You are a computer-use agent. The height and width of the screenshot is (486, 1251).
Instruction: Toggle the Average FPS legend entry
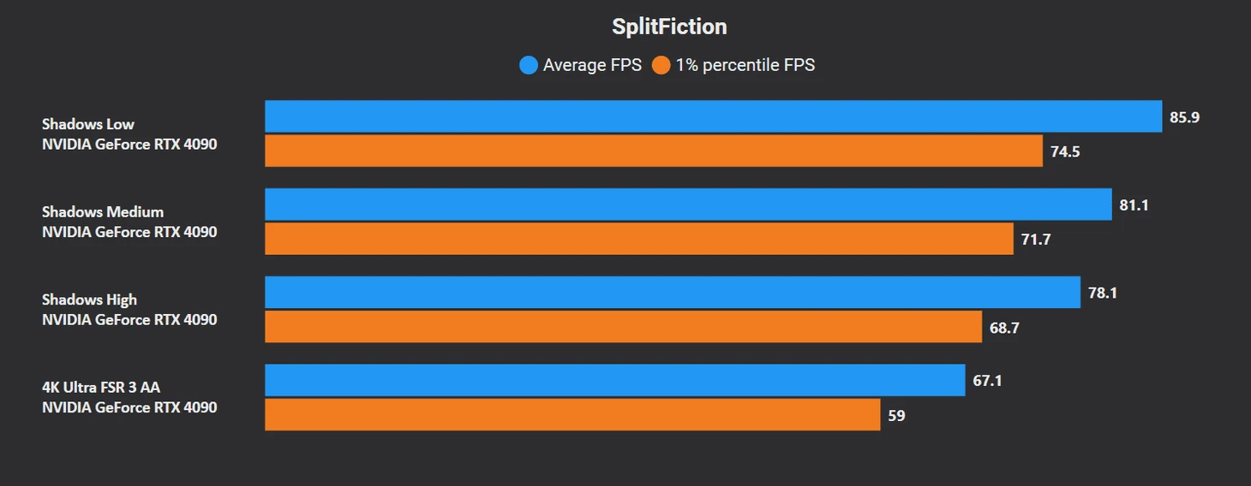click(x=580, y=65)
